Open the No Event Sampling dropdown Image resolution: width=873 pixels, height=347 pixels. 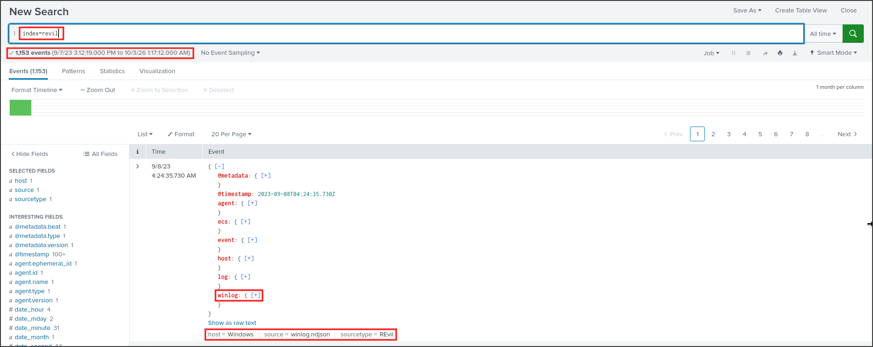(230, 53)
